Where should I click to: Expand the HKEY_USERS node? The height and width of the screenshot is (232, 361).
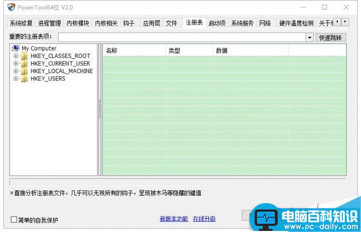(x=16, y=78)
